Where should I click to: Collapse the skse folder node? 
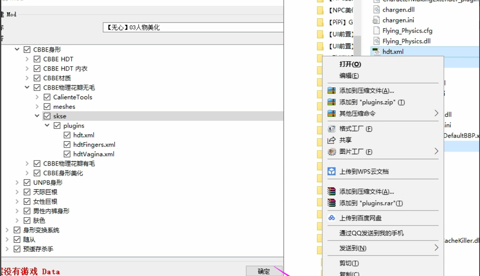(37, 115)
